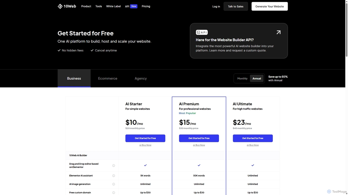Open the arrow icon in API card

pyautogui.click(x=278, y=32)
